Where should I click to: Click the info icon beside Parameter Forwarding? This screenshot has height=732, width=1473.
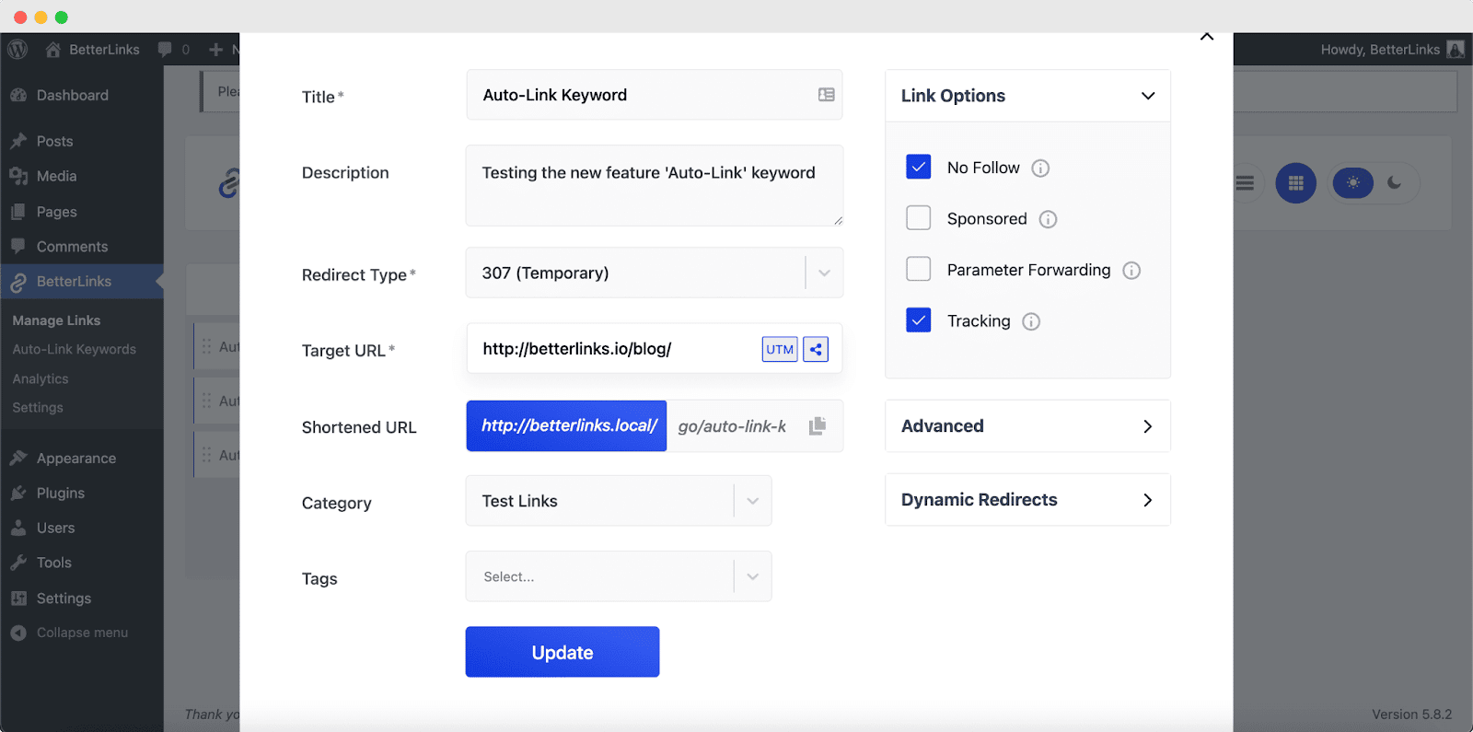coord(1131,271)
